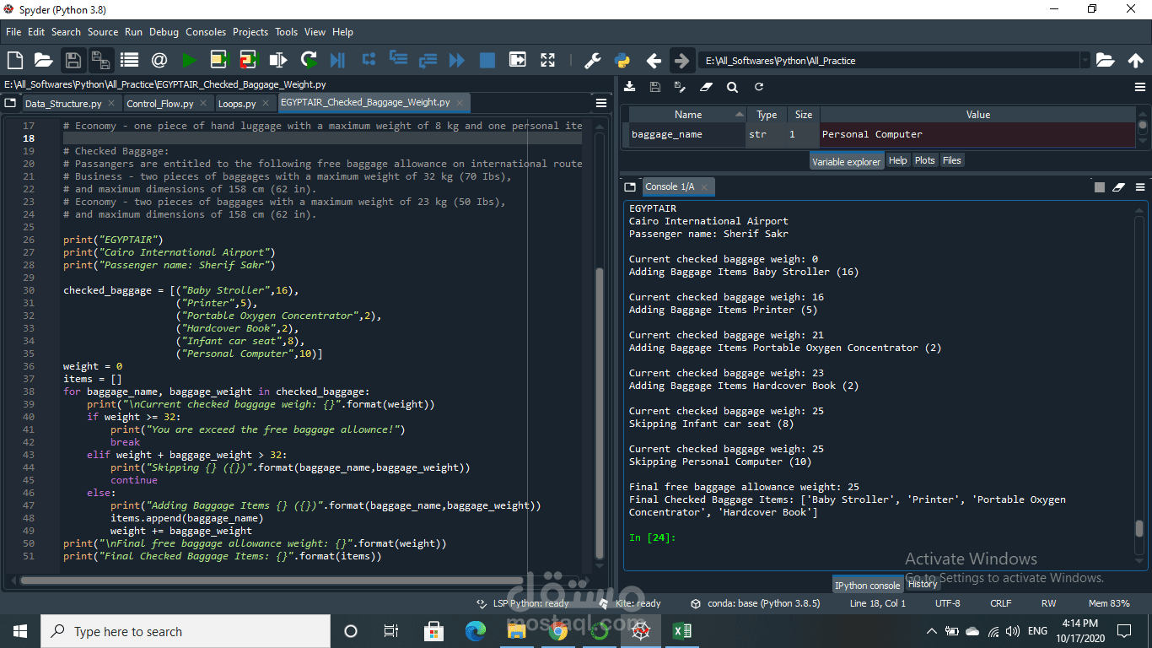Sort variables by Value column header
Viewport: 1152px width, 648px height.
(978, 115)
